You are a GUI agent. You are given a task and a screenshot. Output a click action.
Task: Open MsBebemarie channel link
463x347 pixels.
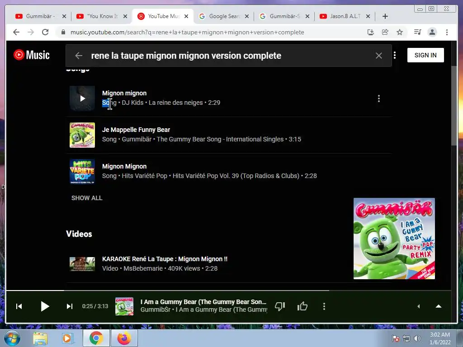143,268
